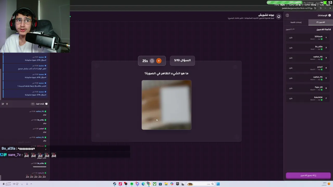This screenshot has height=187, width=333.
Task: Kick player Fajer_09
Action: tap(291, 88)
